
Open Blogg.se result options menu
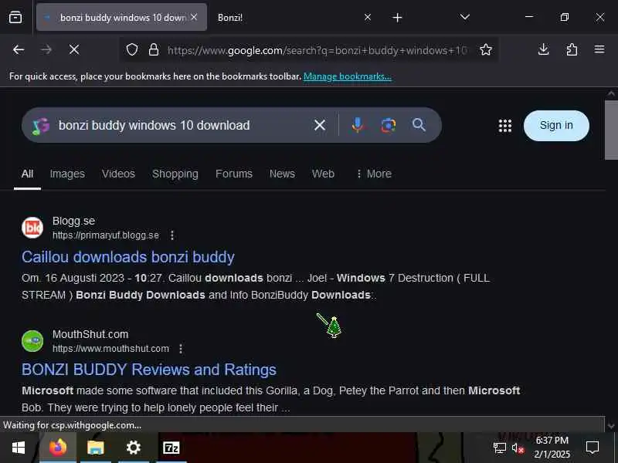(171, 235)
